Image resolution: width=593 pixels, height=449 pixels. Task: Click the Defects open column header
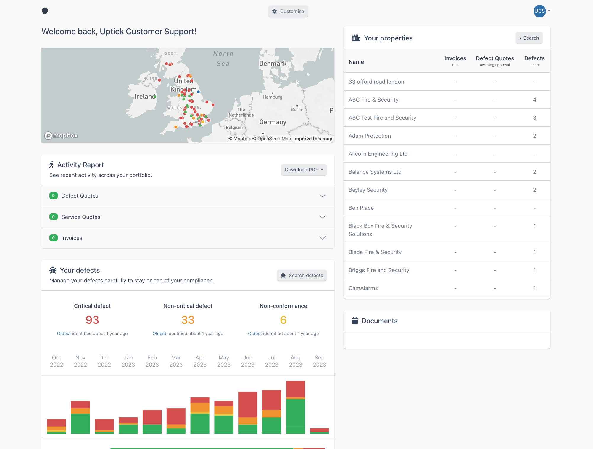pos(534,61)
